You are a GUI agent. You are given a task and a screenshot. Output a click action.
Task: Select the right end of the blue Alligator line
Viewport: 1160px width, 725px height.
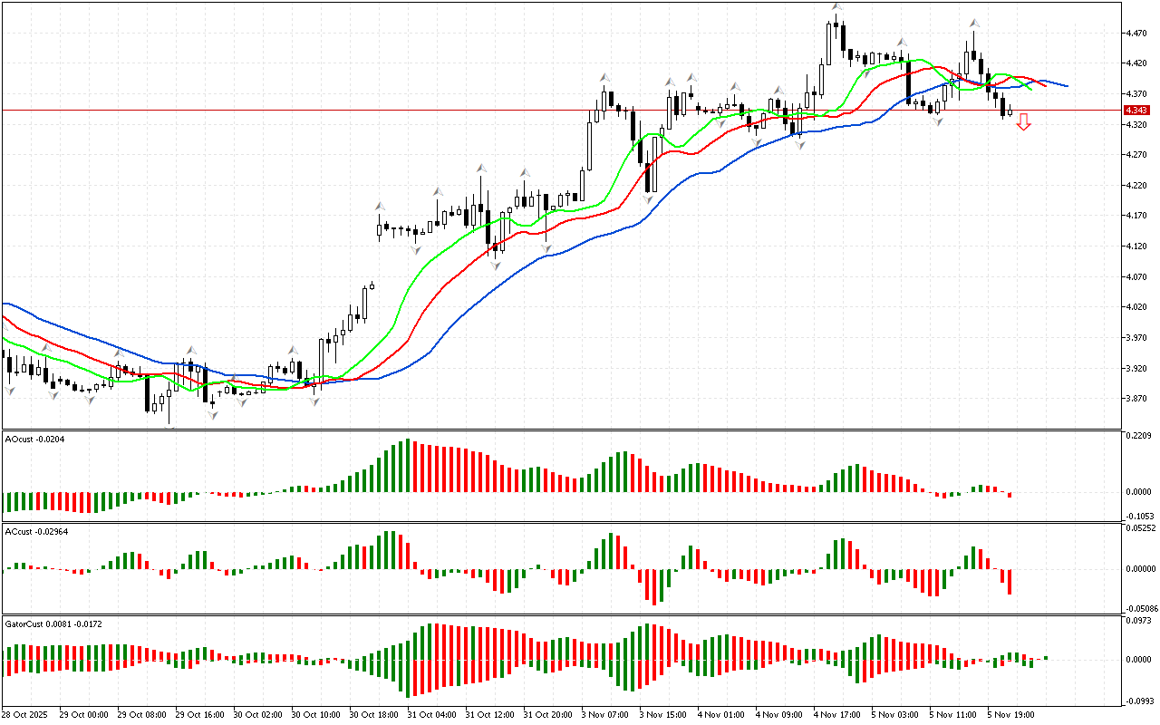click(x=1067, y=86)
